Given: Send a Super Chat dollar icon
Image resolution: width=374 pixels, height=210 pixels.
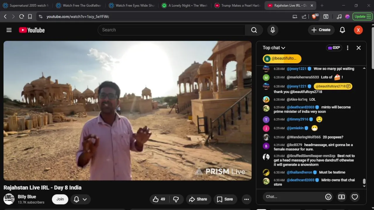Looking at the screenshot, I should coord(341,197).
